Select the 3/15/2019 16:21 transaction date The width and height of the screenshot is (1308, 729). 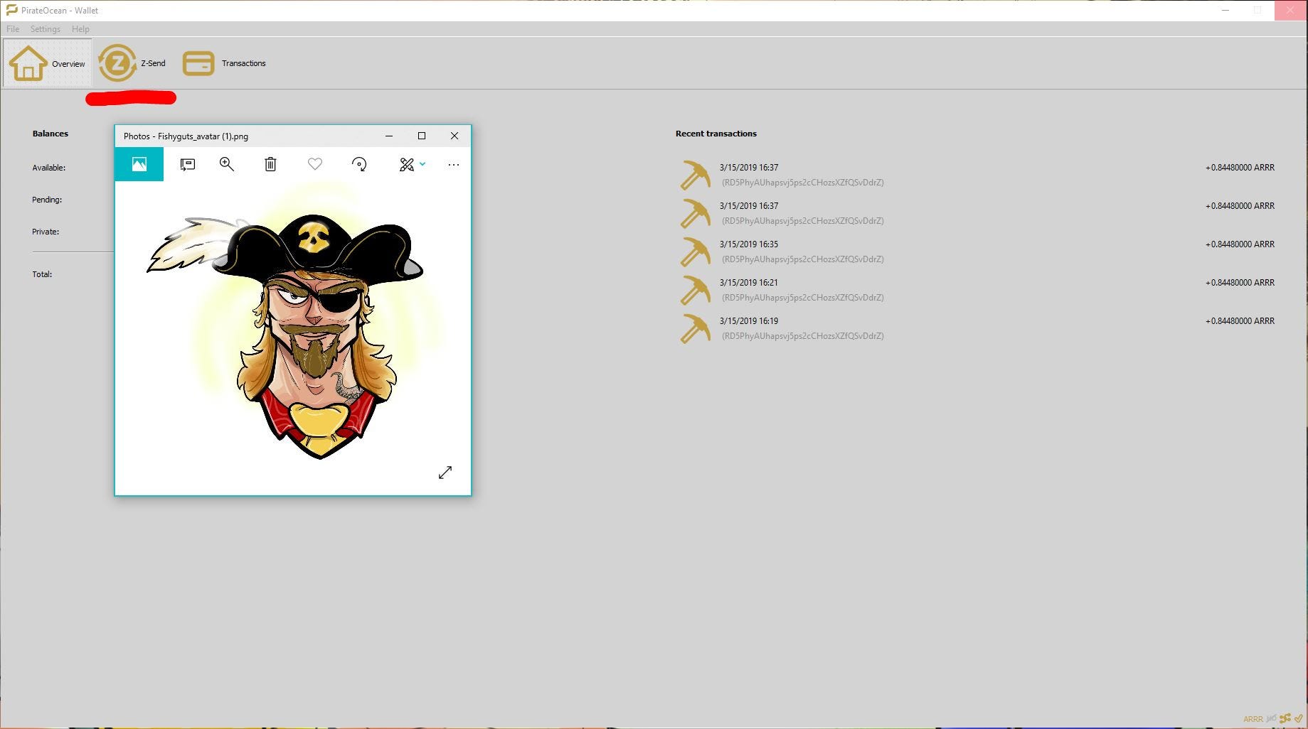point(749,283)
